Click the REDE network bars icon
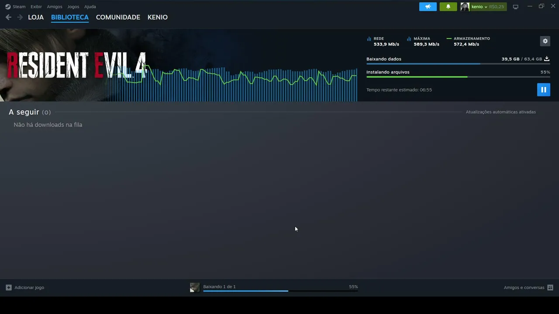Viewport: 559px width, 314px height. (369, 39)
